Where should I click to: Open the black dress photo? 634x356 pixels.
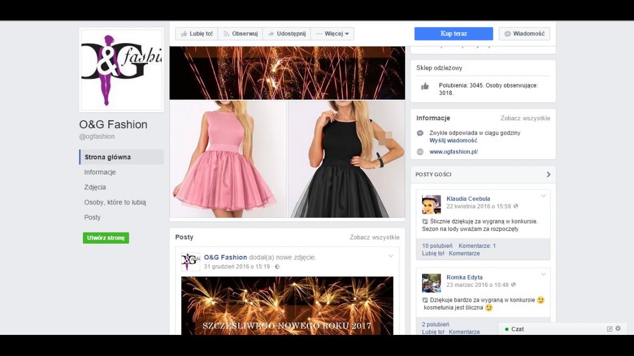pos(347,159)
